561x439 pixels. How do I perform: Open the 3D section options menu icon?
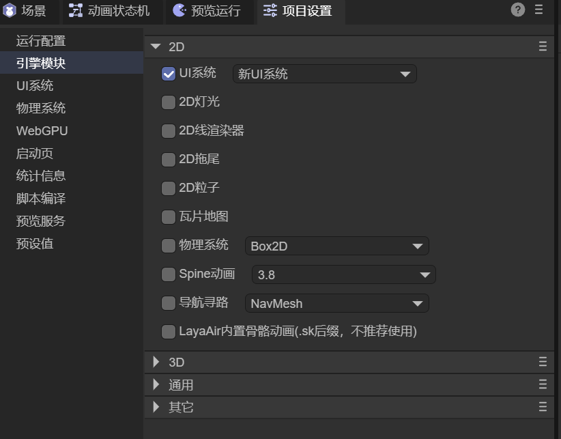tap(543, 362)
